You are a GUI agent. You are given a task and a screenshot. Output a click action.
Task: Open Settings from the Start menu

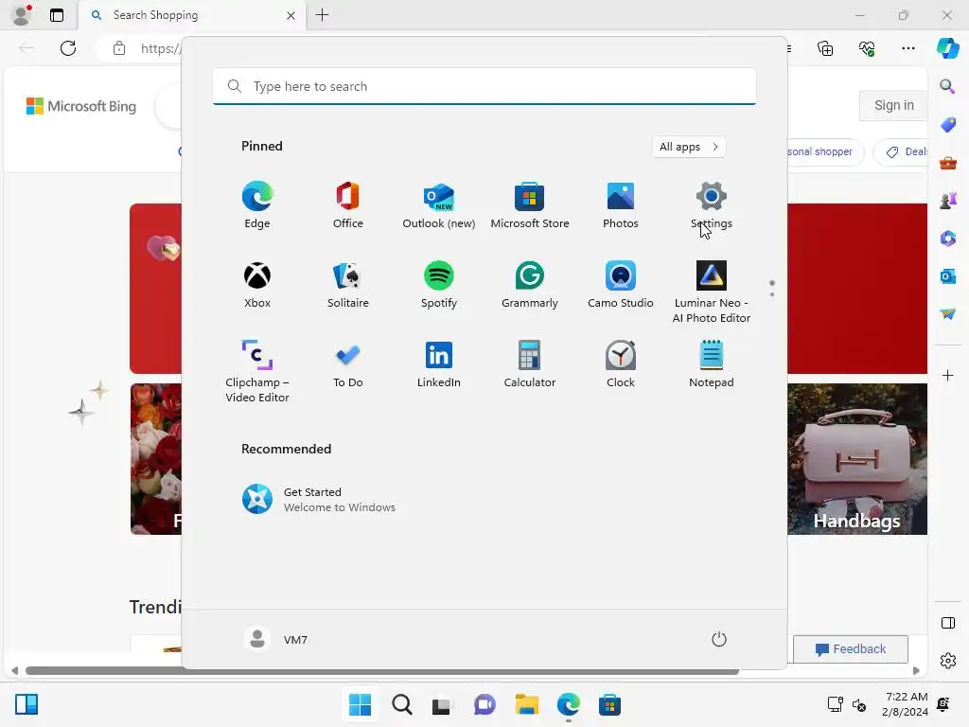pos(712,205)
